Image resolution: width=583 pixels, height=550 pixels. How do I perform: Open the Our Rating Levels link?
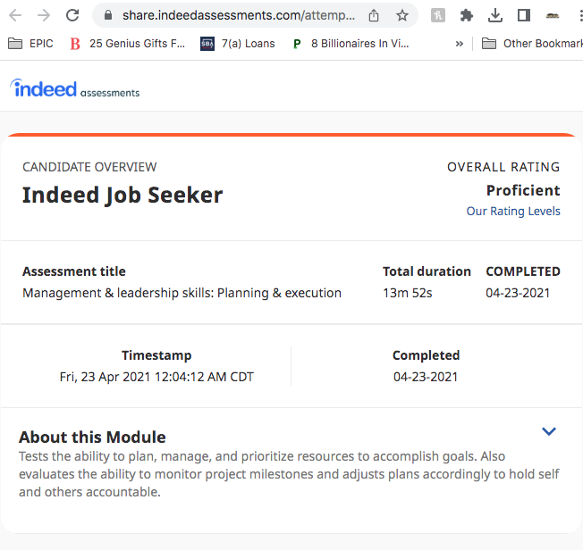[x=513, y=211]
